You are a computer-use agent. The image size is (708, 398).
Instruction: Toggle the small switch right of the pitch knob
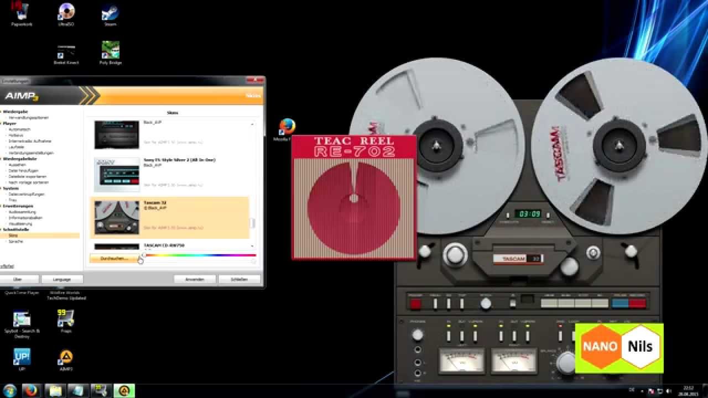513,303
